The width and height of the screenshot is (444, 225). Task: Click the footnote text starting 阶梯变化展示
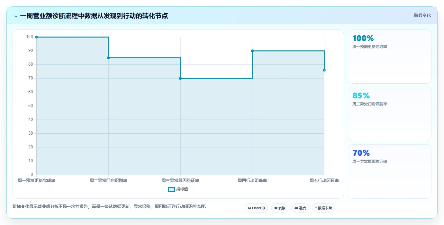point(110,207)
